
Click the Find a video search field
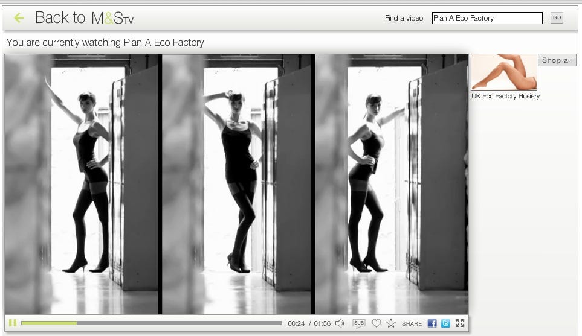point(487,18)
